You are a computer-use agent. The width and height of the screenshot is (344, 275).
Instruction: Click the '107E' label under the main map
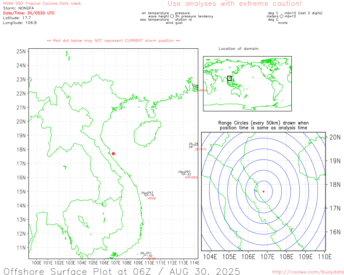coord(116,263)
